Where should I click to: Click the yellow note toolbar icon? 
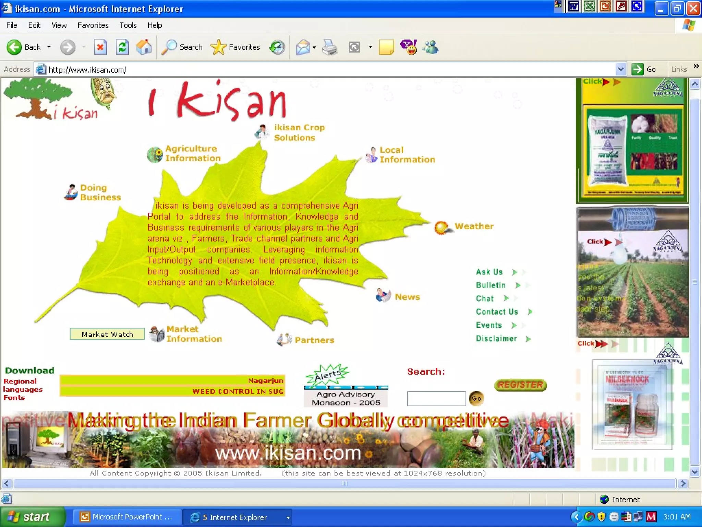[386, 47]
